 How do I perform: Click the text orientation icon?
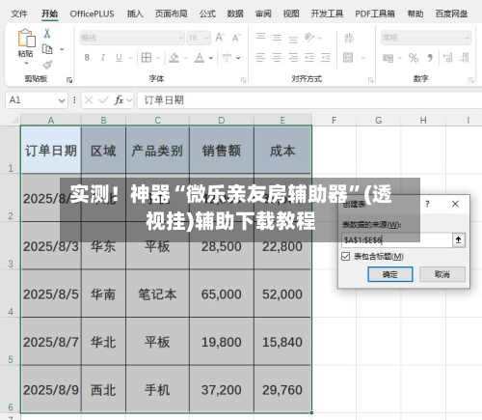309,38
